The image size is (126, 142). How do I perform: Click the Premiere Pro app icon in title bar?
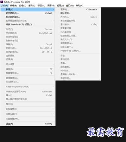(2, 2)
